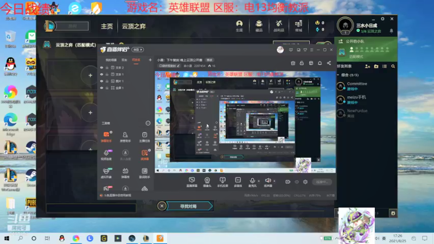Toggle lock for 全屏 1 source
Viewport: 434px width, 244px height.
point(107,88)
